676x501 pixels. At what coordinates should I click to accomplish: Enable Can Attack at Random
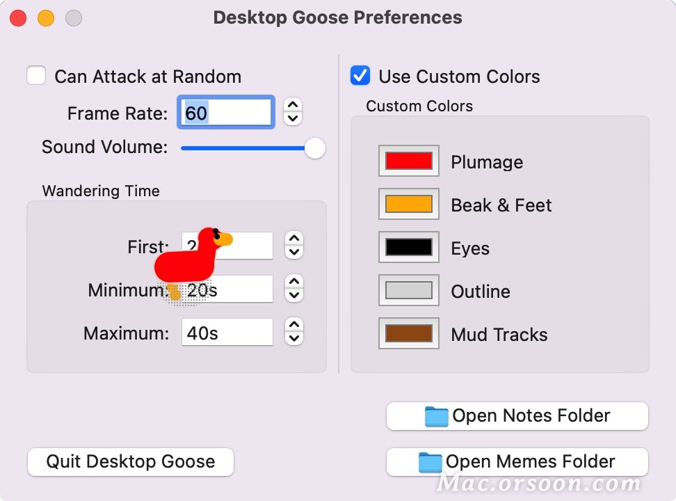click(36, 75)
